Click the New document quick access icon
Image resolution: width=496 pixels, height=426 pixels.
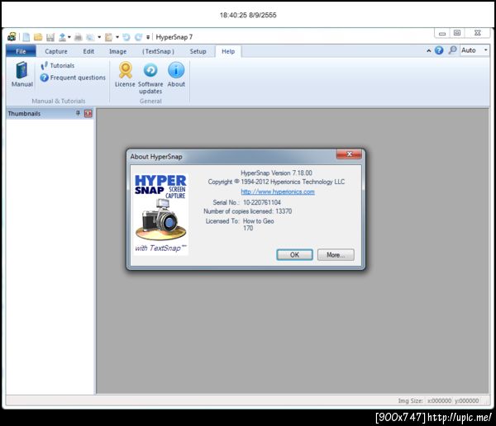coord(26,37)
